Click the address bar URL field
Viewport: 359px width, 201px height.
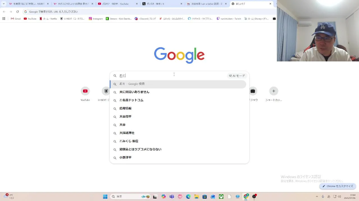(149, 12)
